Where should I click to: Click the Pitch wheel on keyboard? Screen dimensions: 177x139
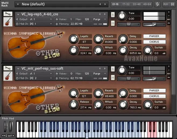tap(5, 126)
